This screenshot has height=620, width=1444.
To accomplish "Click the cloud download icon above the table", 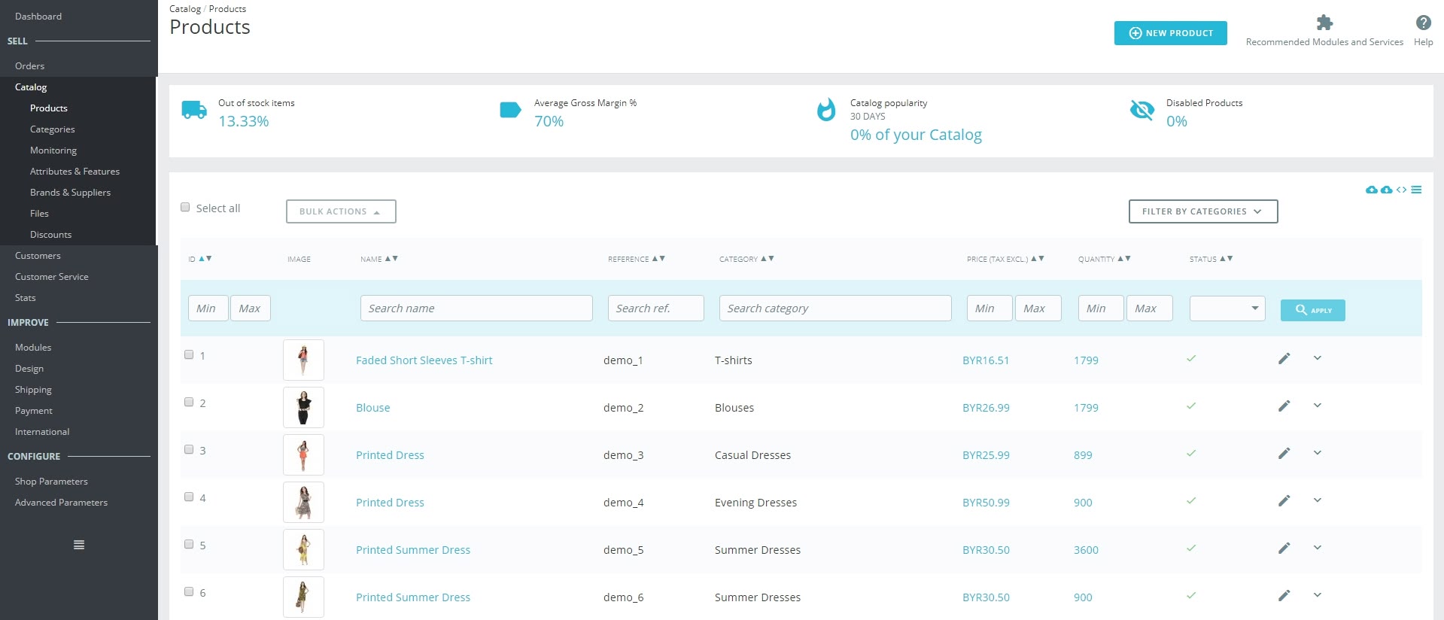I will click(1386, 190).
